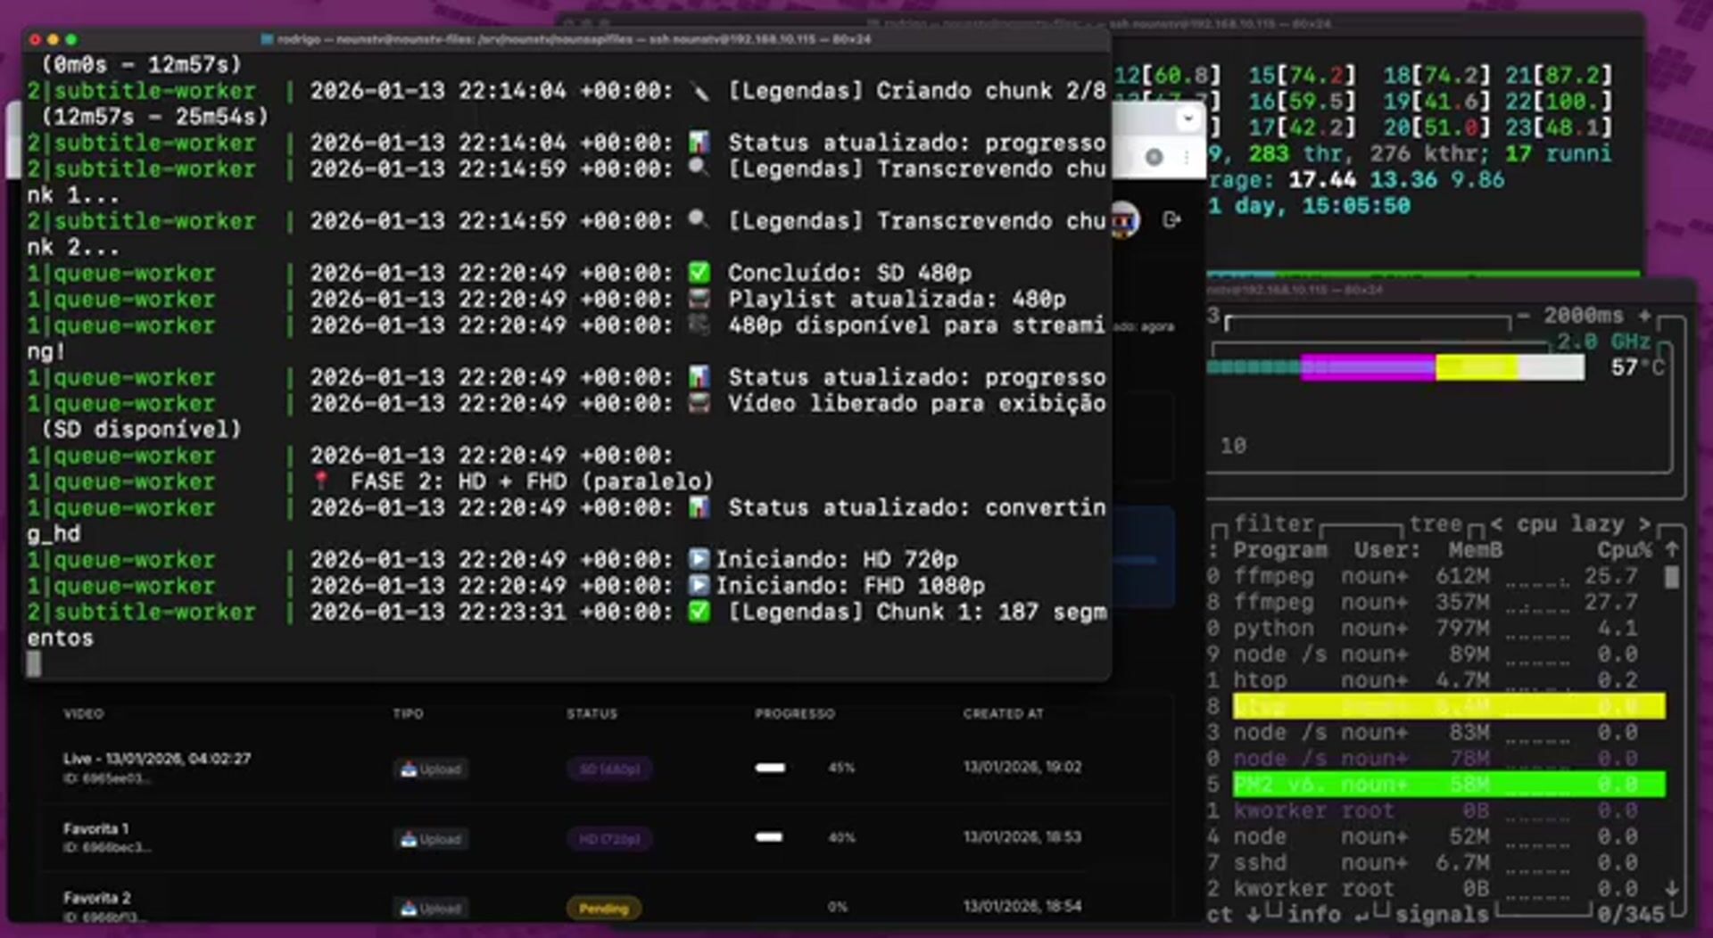Click the folder icon in the terminal title bar

[x=266, y=39]
